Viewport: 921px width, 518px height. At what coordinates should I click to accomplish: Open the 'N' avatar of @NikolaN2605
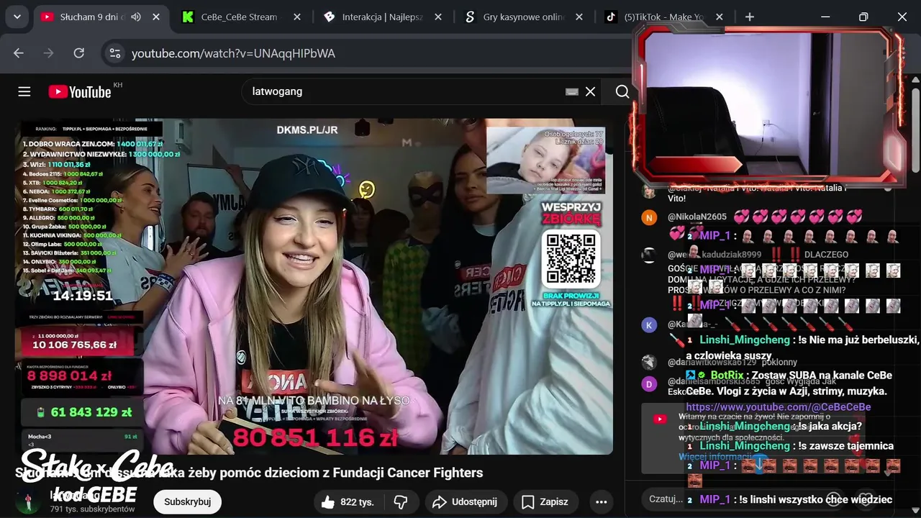pos(649,217)
